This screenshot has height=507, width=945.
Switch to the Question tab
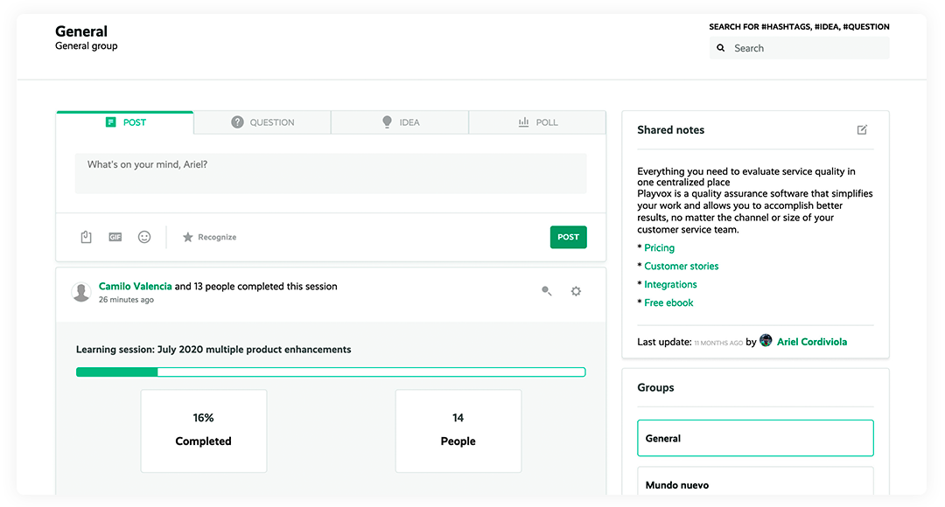point(262,122)
